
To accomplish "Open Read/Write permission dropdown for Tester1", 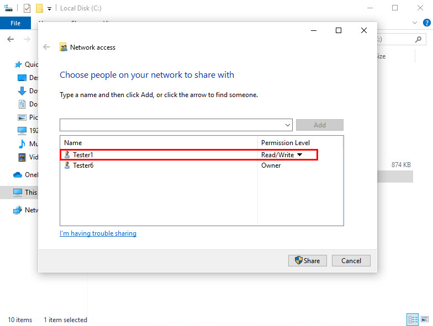I will coord(299,155).
